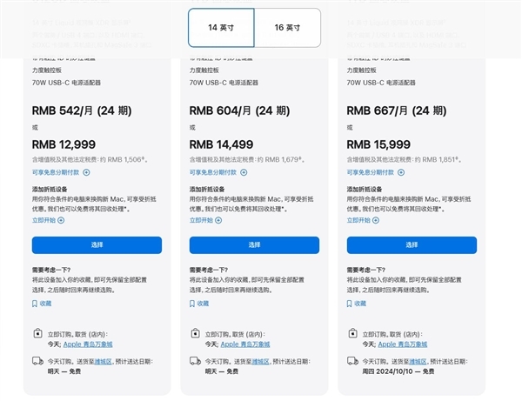Click 立即开始 link in RMB 12,999 column
Viewport: 522px width, 401px height.
click(x=44, y=220)
